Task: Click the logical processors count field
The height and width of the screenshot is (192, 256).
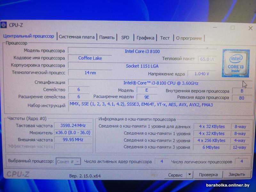Action: coord(242,162)
